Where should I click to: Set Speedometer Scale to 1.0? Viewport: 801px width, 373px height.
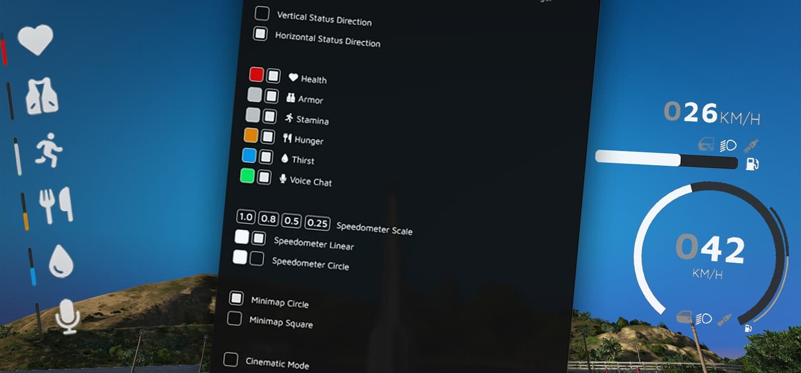[246, 217]
